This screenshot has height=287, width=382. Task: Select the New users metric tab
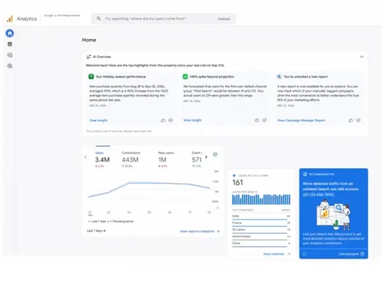(166, 159)
